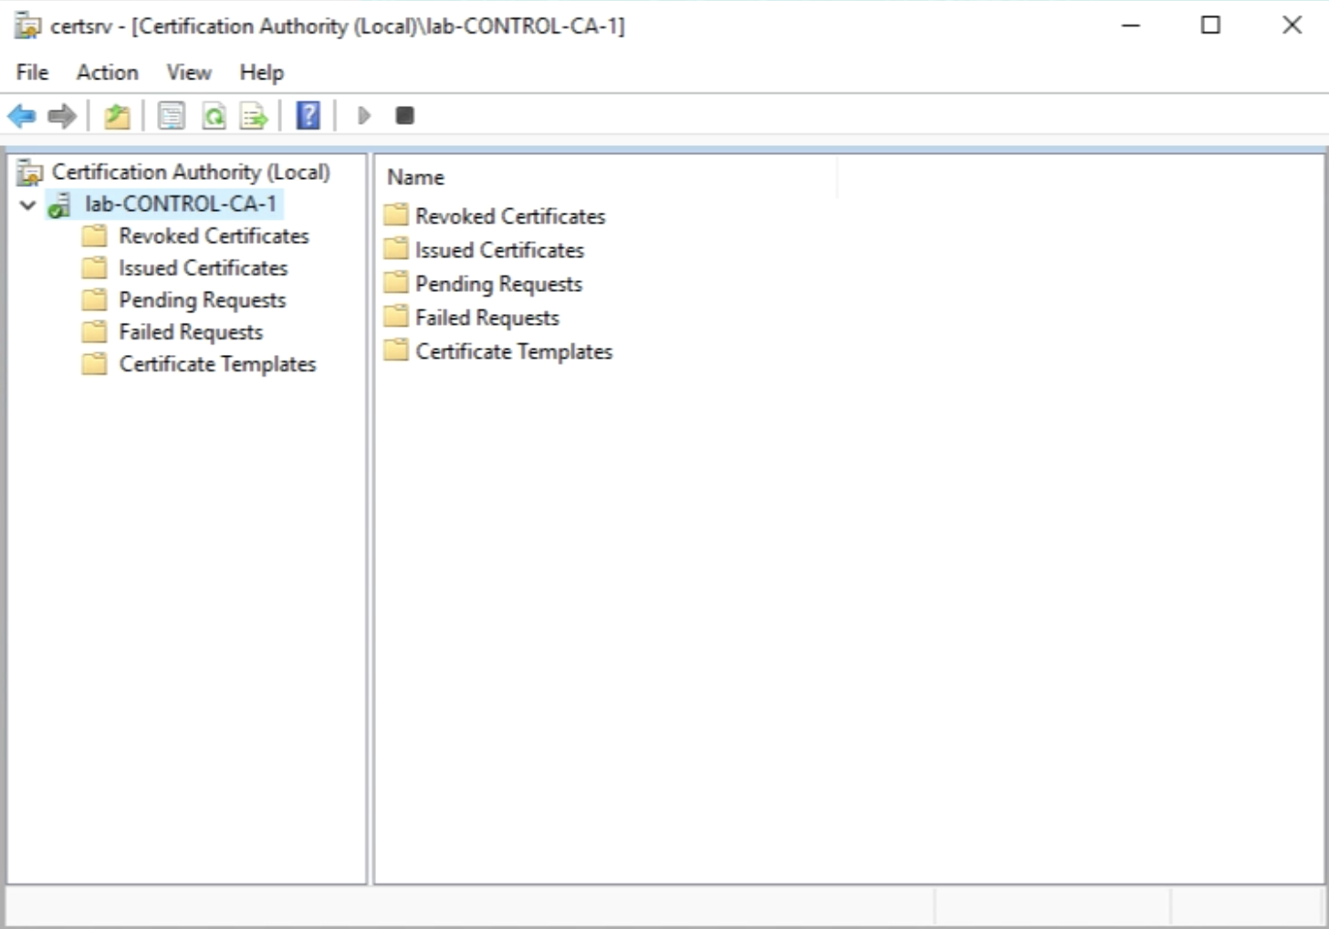
Task: Open Properties from the toolbar icon
Action: (x=171, y=116)
